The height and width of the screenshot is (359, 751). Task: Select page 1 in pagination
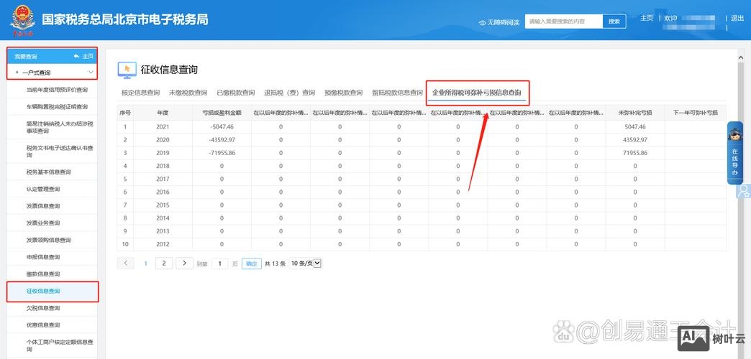(145, 264)
